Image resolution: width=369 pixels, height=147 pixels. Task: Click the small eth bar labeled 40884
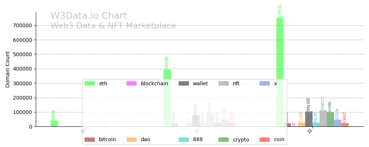54,123
